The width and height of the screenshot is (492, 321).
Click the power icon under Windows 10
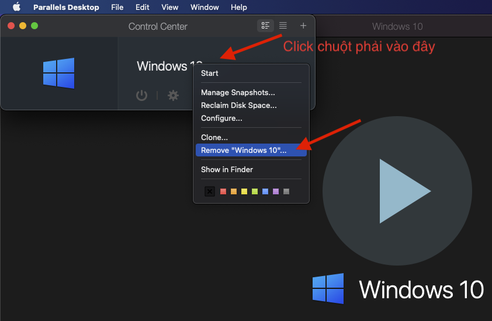[141, 95]
